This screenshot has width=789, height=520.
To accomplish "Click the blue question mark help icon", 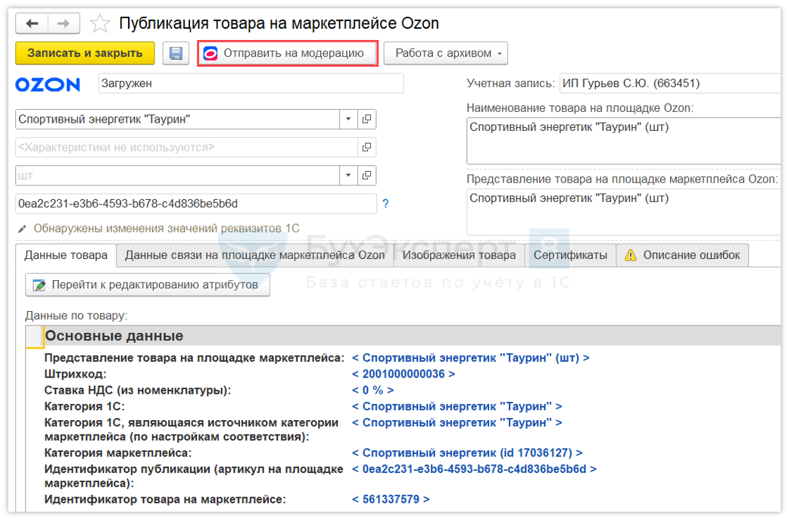I will [x=385, y=204].
